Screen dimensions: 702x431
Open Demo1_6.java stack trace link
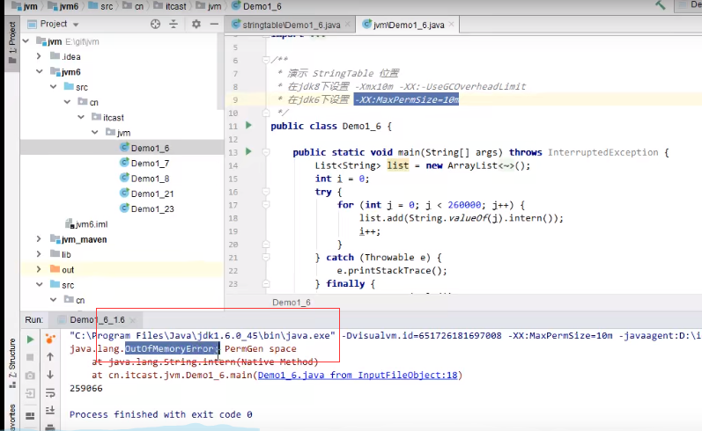(358, 375)
